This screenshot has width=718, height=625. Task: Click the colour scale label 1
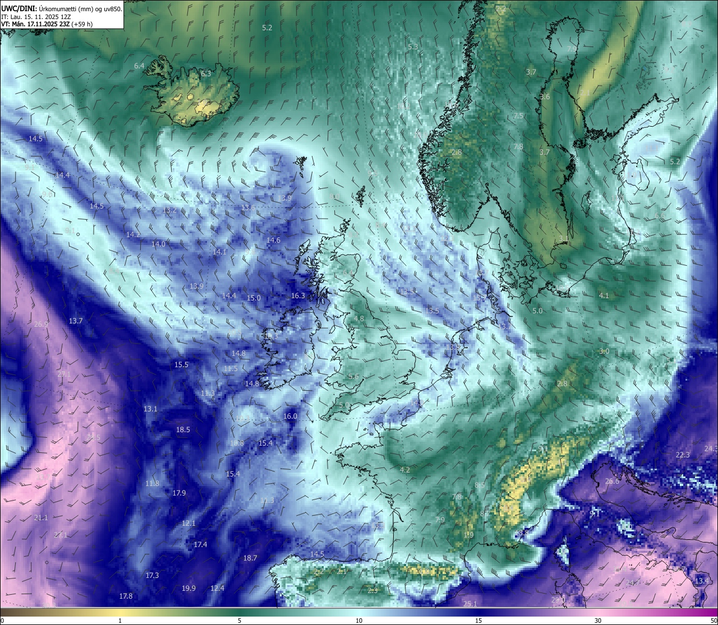click(x=120, y=621)
